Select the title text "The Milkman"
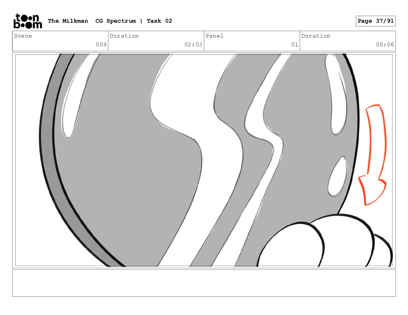The width and height of the screenshot is (408, 315). tap(68, 21)
